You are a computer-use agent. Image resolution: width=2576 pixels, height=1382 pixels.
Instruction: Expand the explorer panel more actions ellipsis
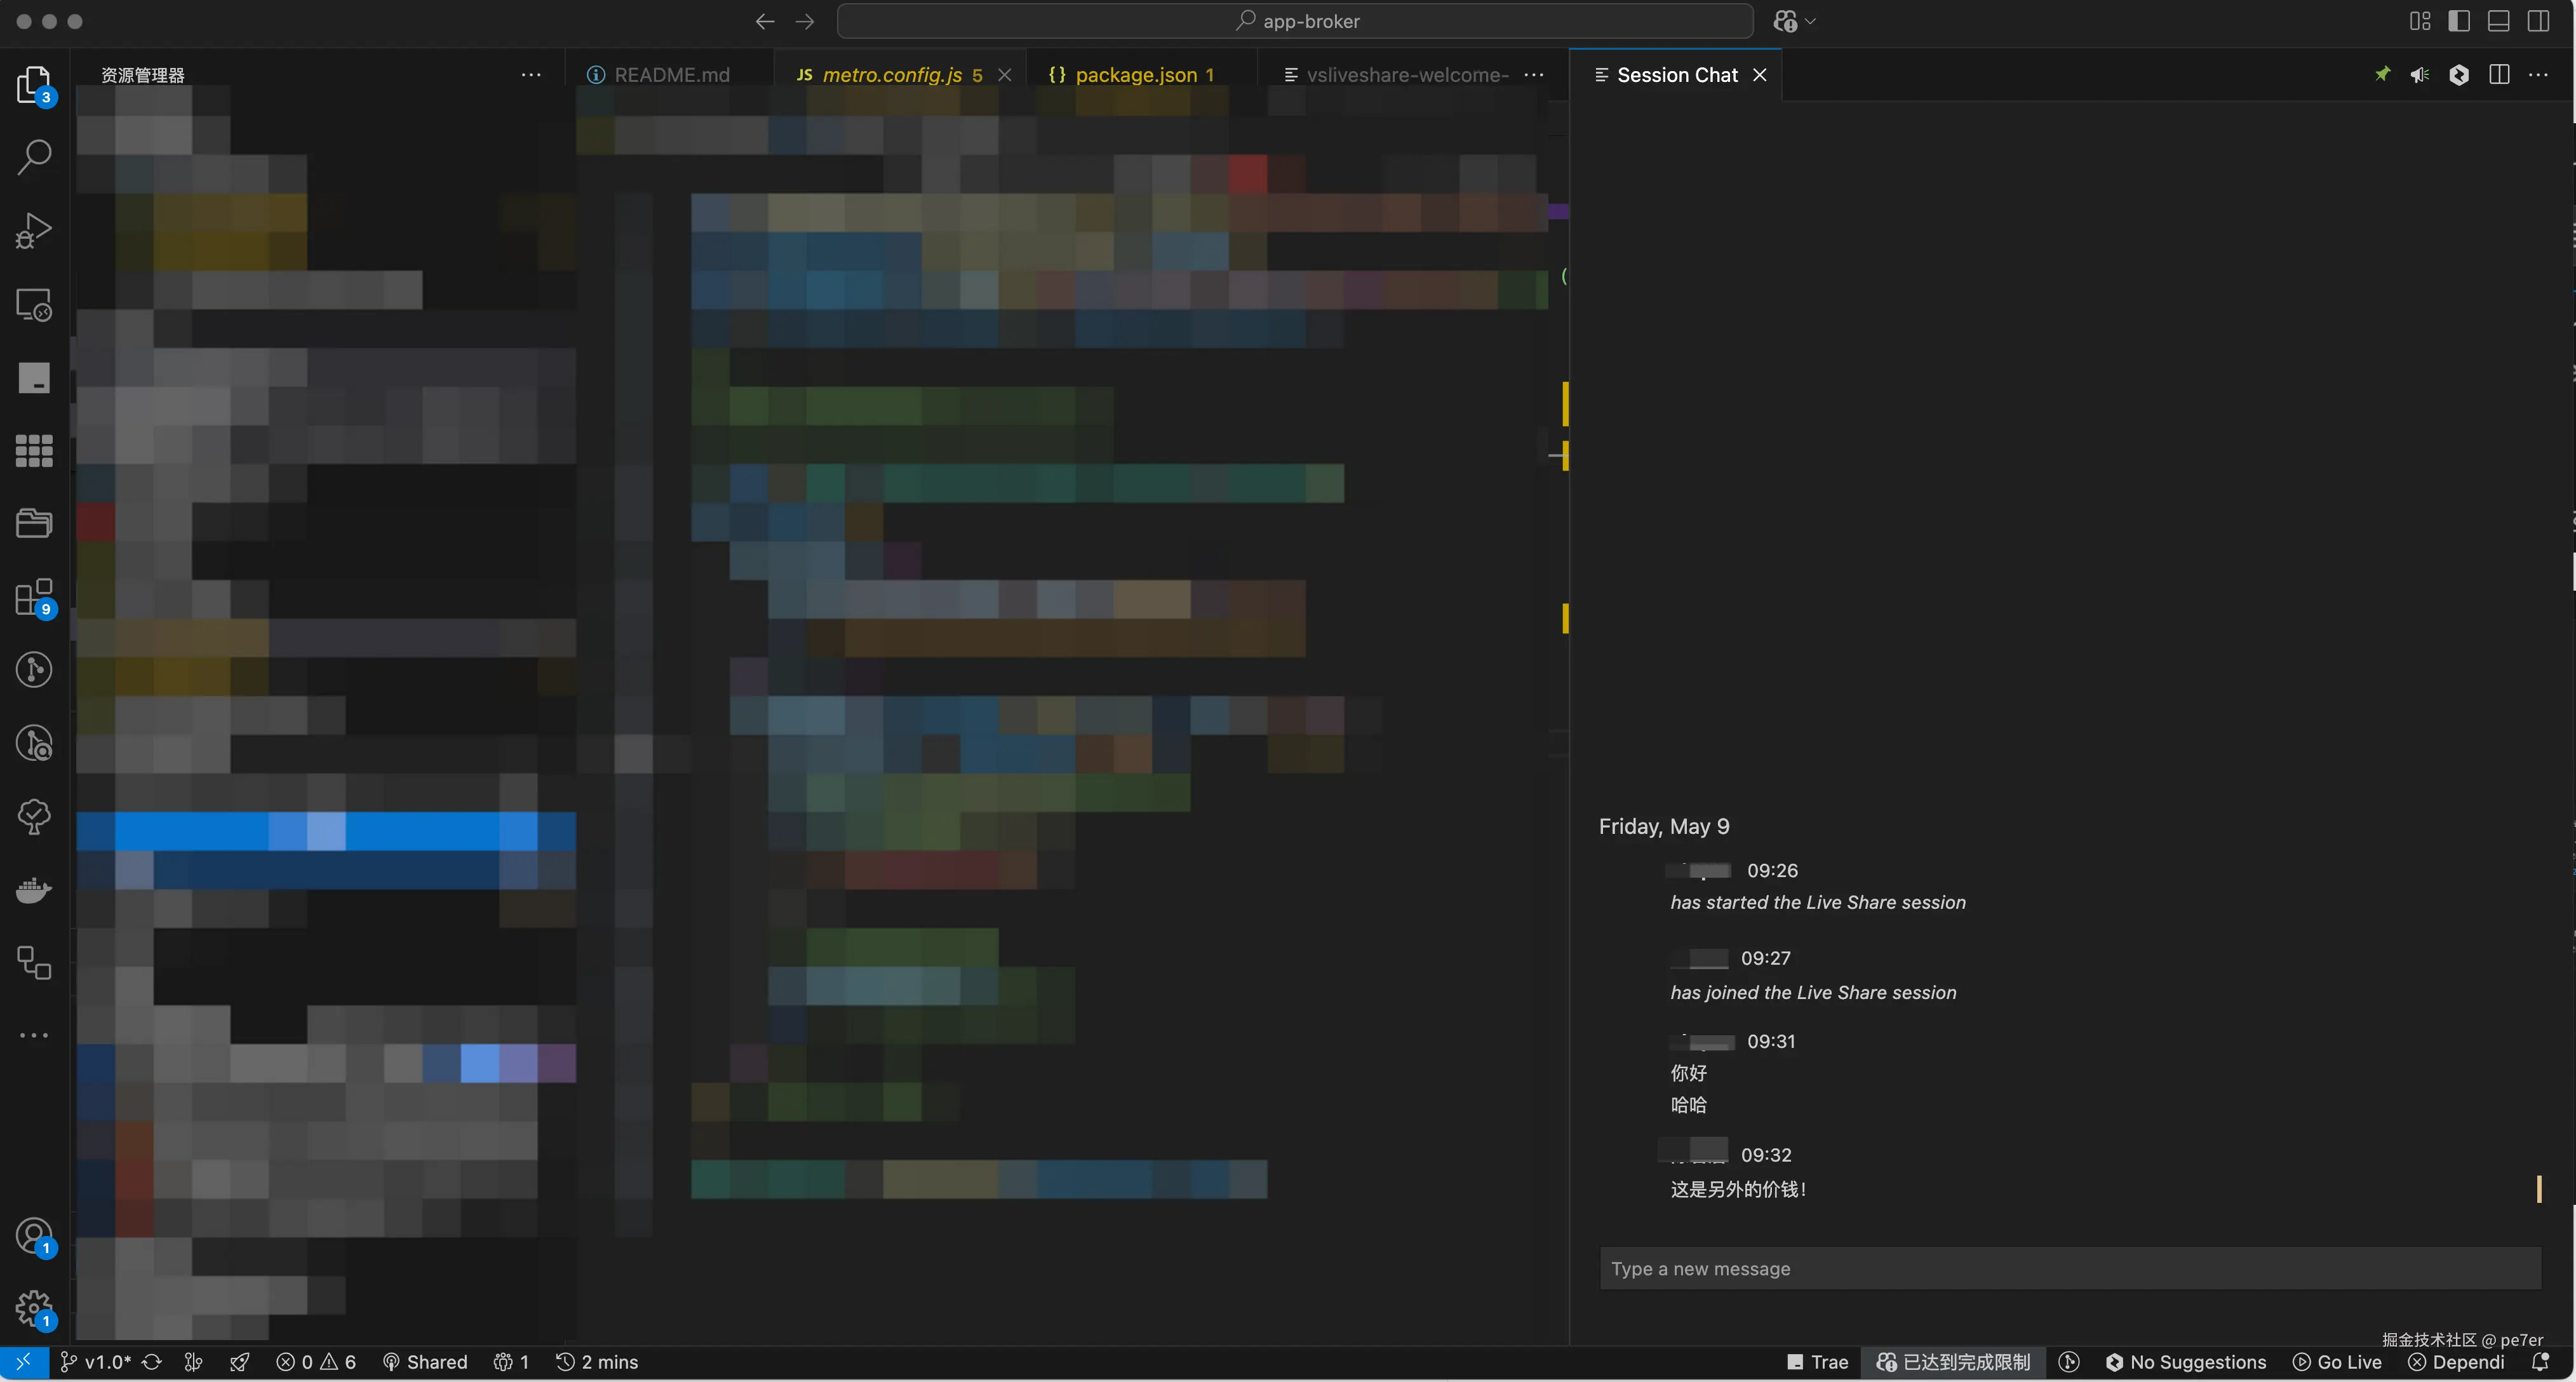[x=531, y=75]
